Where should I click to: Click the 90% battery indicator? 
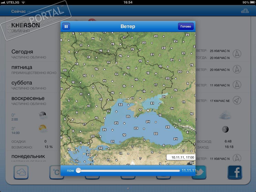[x=249, y=2]
